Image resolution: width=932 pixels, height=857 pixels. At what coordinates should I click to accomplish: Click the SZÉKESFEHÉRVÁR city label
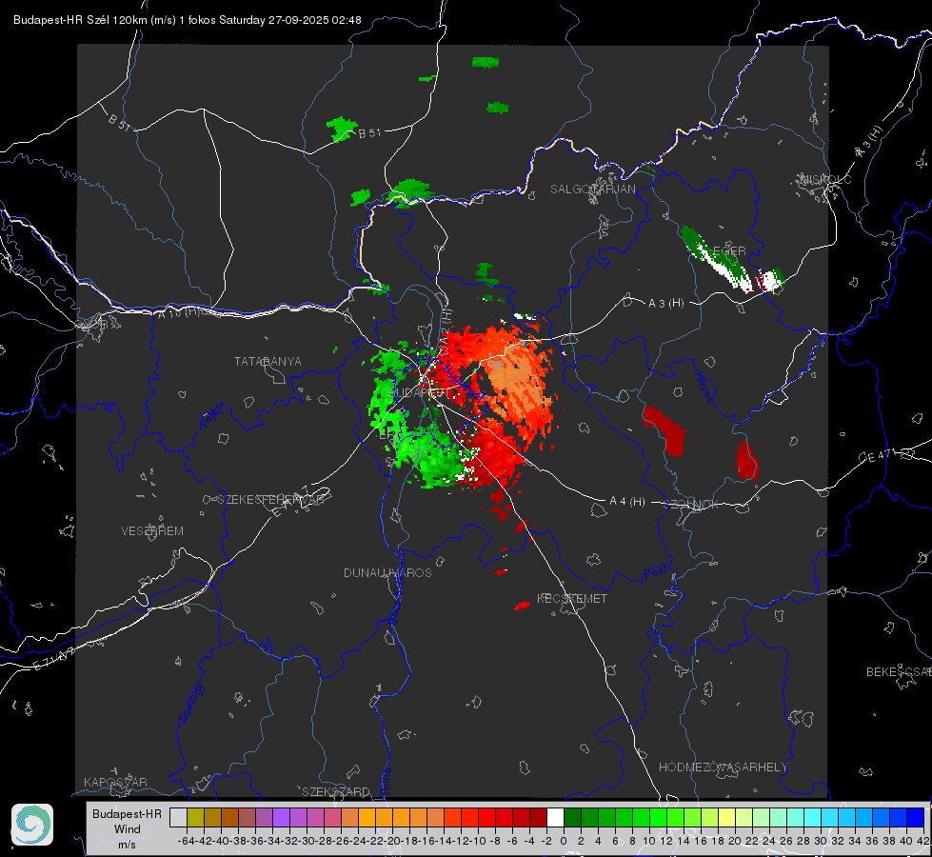[x=270, y=500]
